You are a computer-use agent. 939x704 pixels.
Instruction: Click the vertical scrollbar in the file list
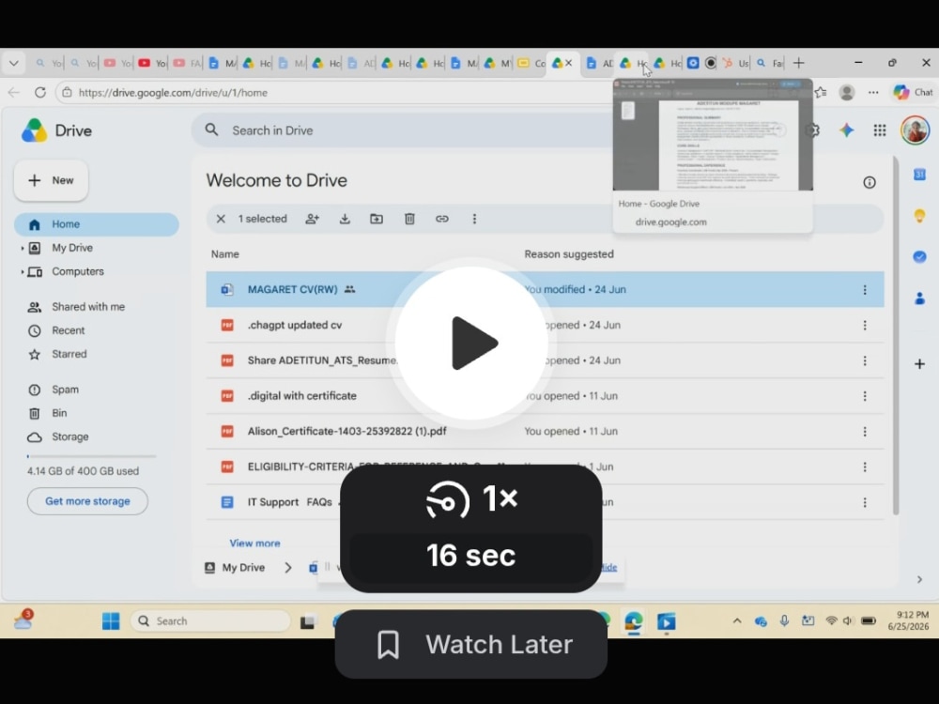point(896,335)
